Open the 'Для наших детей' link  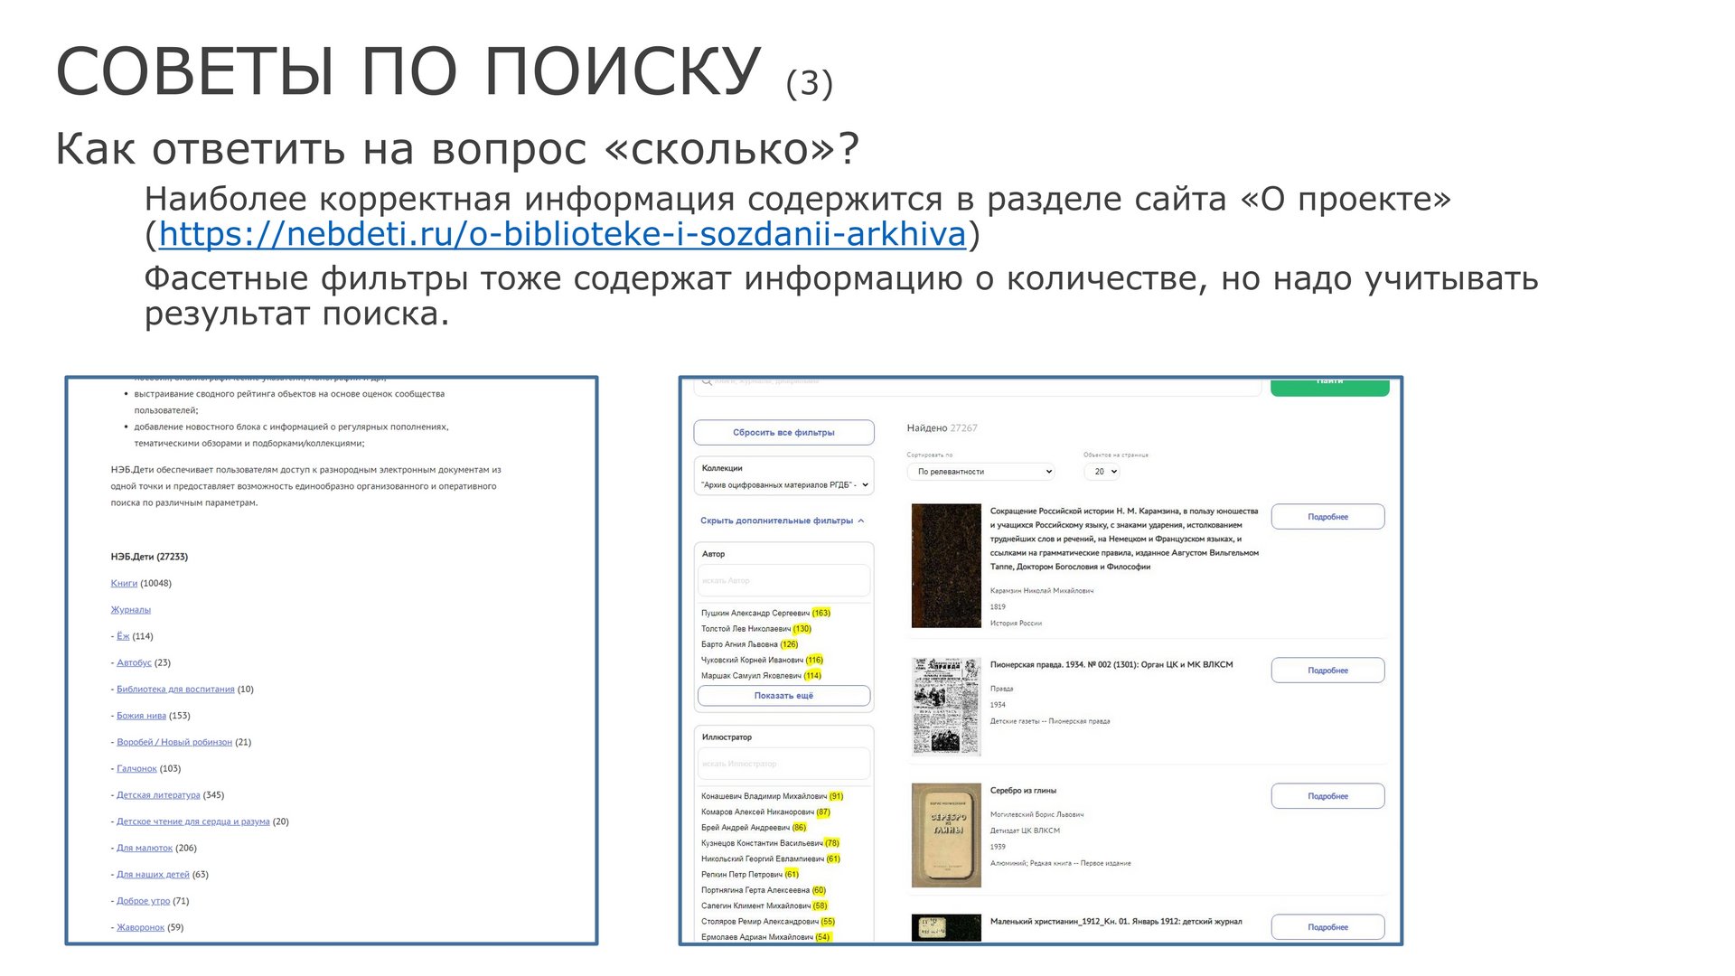point(153,875)
